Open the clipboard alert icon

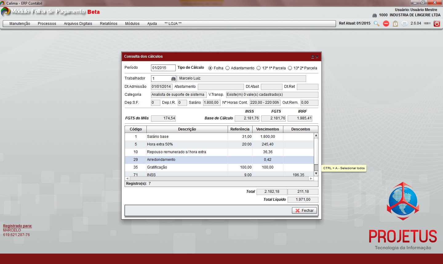click(x=395, y=24)
